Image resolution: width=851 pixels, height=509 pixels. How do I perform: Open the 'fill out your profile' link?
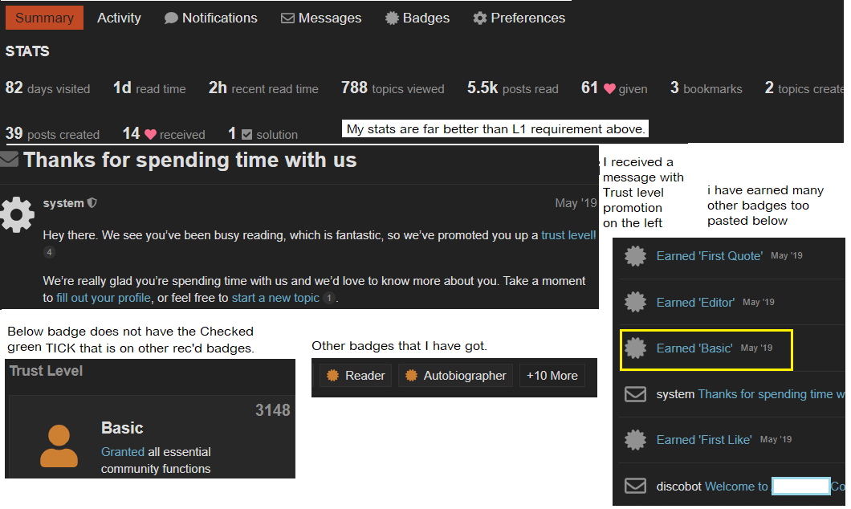click(103, 298)
